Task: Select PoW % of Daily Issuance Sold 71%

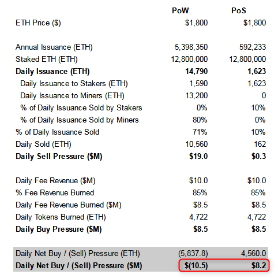Action: click(x=200, y=132)
